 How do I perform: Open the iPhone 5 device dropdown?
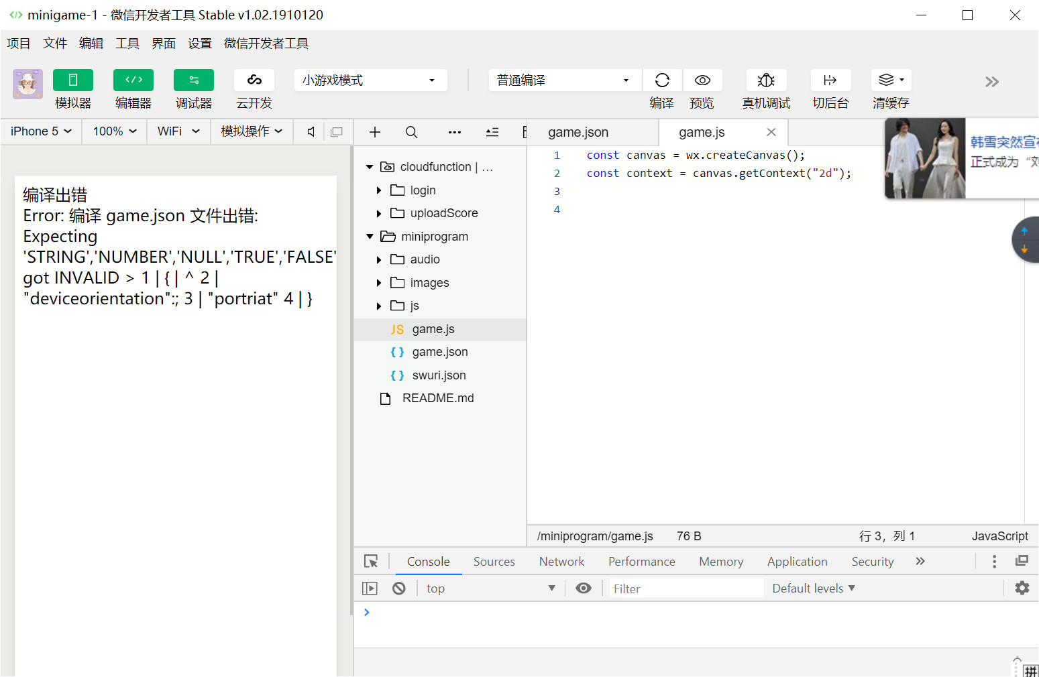tap(41, 131)
